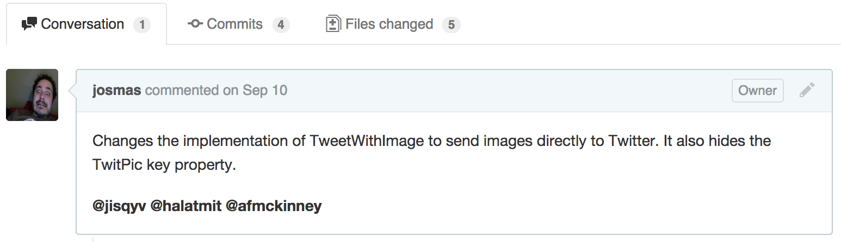Click the Commits count badge showing 4

click(281, 25)
